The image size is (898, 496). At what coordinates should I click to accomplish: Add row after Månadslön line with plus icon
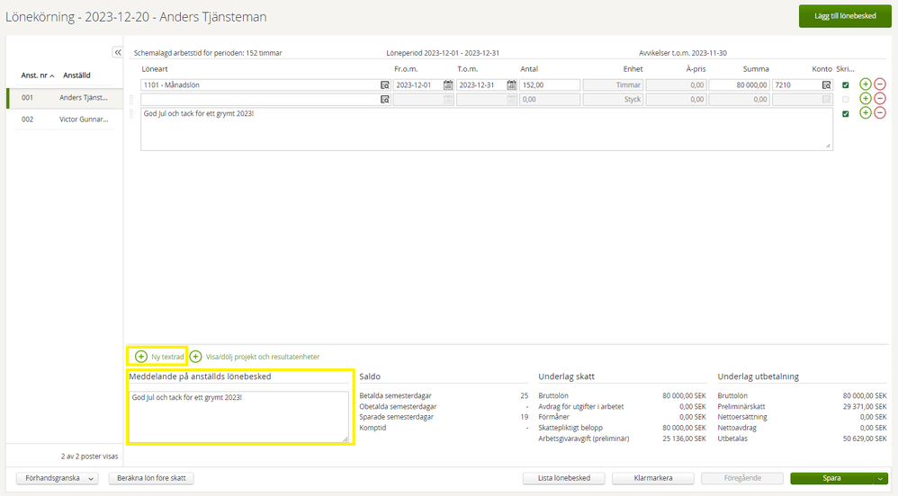coord(866,84)
